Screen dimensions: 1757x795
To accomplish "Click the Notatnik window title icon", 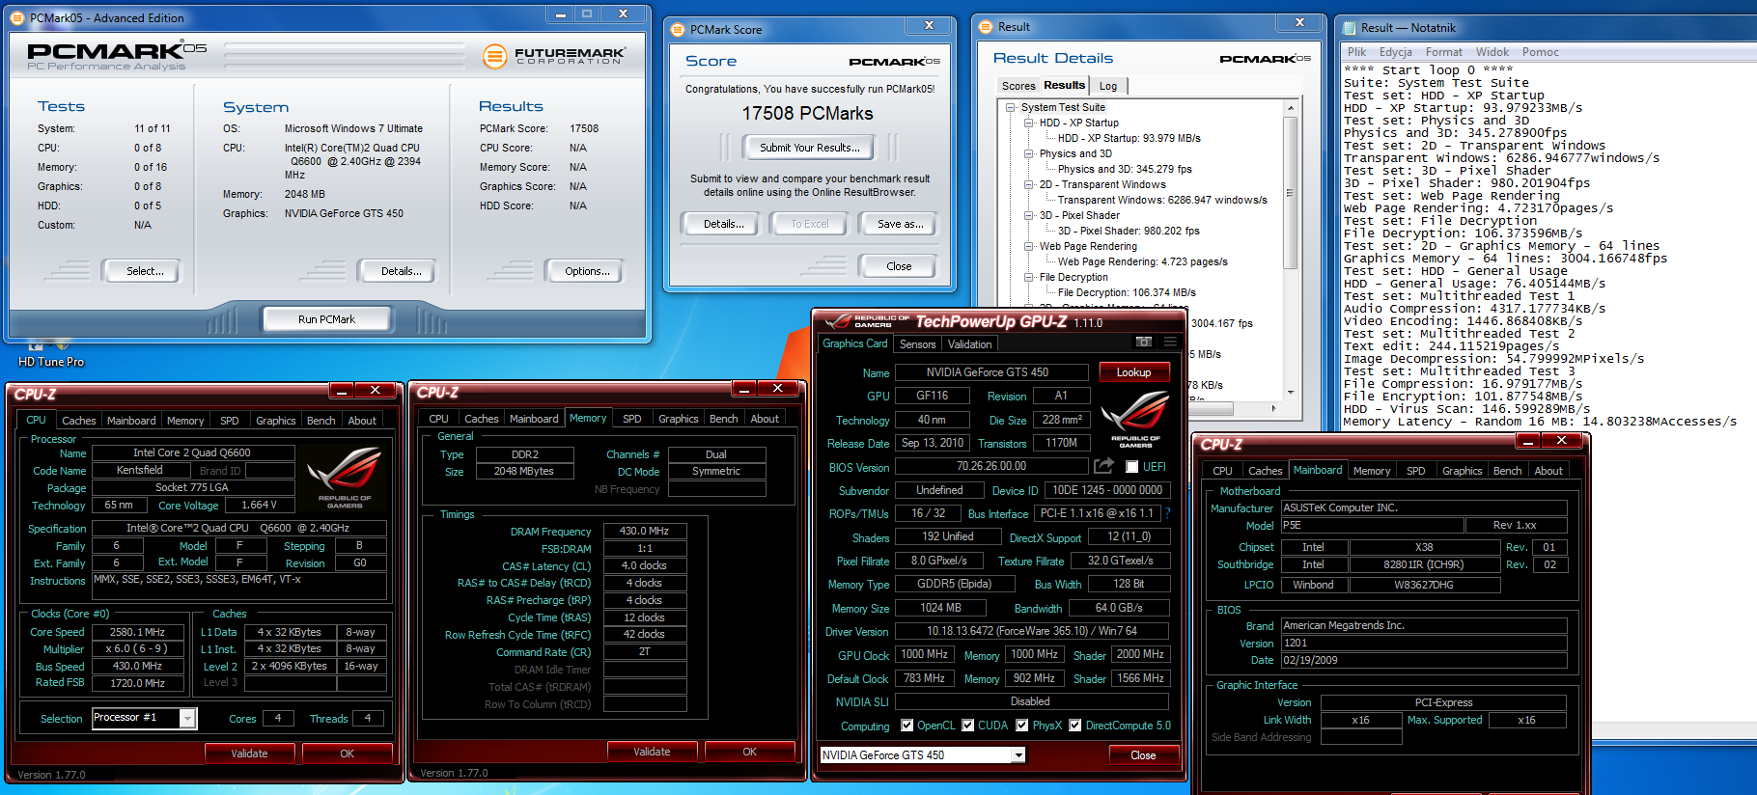I will point(1349,28).
